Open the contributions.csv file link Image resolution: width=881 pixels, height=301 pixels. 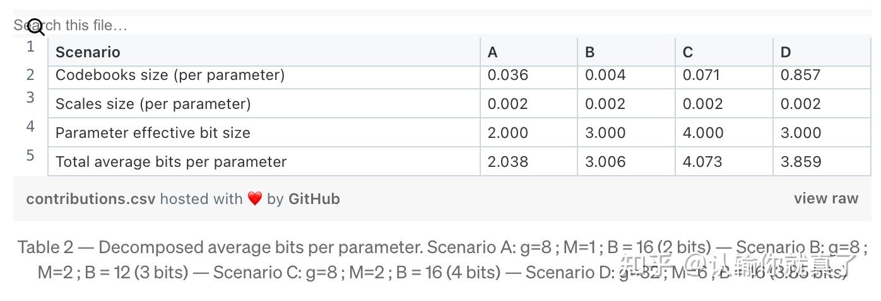pyautogui.click(x=90, y=199)
